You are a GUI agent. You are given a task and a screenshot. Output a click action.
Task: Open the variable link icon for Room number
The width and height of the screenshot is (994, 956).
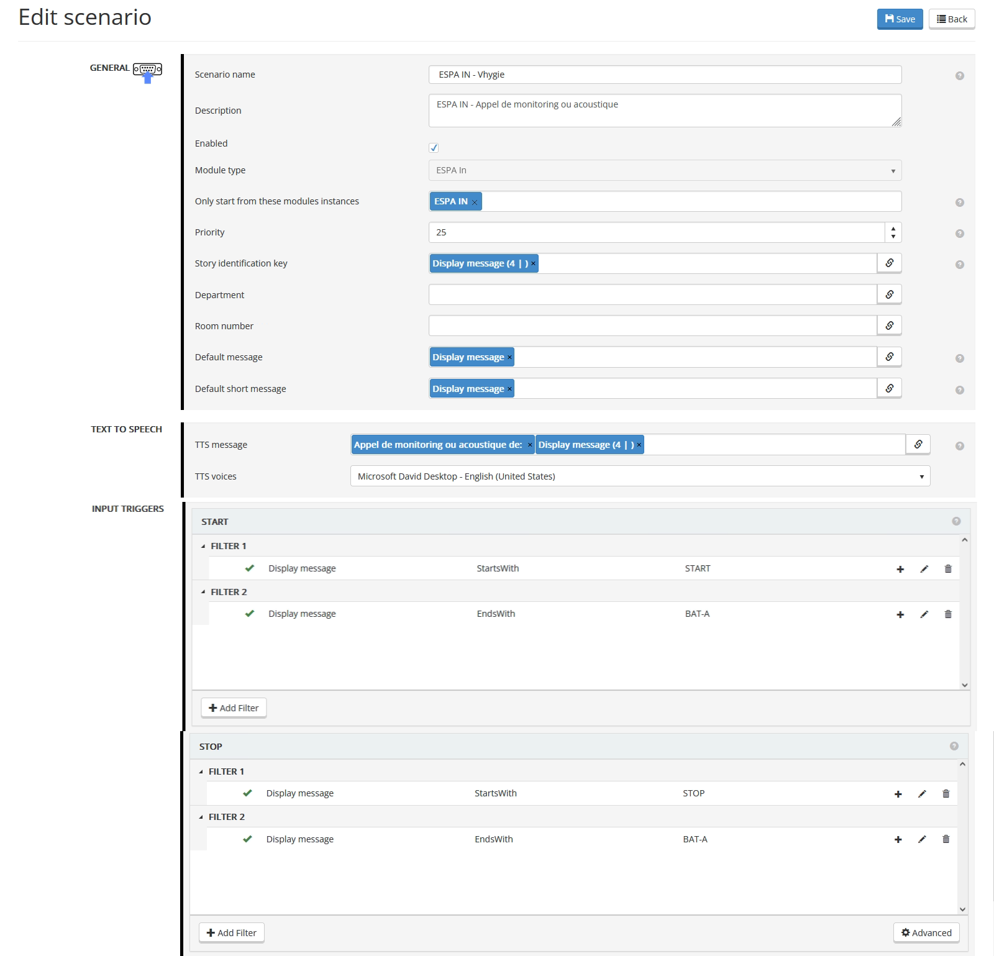pos(889,325)
